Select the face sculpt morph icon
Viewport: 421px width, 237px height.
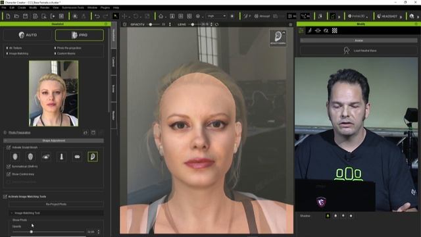30,157
